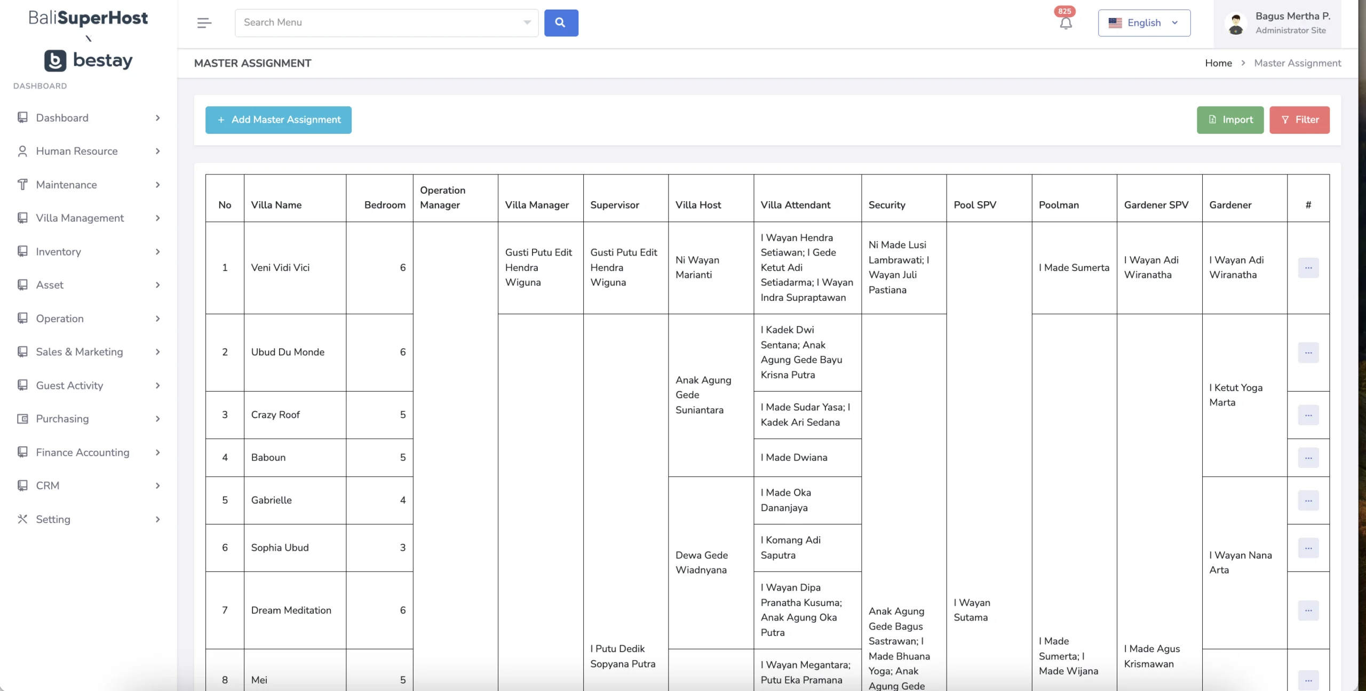1366x691 pixels.
Task: Click Add Master Assignment button
Action: coord(279,120)
